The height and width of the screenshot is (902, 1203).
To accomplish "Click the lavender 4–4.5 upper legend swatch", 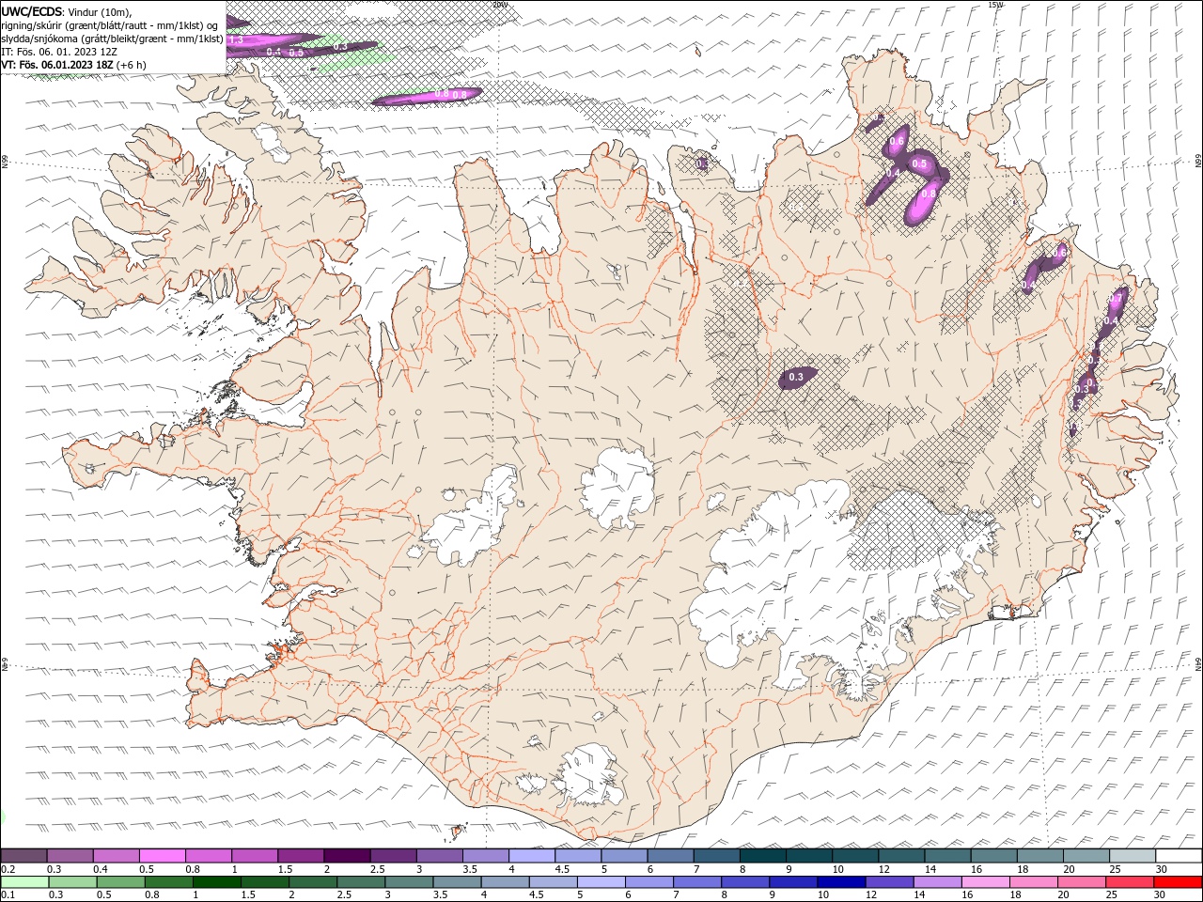I will [532, 855].
